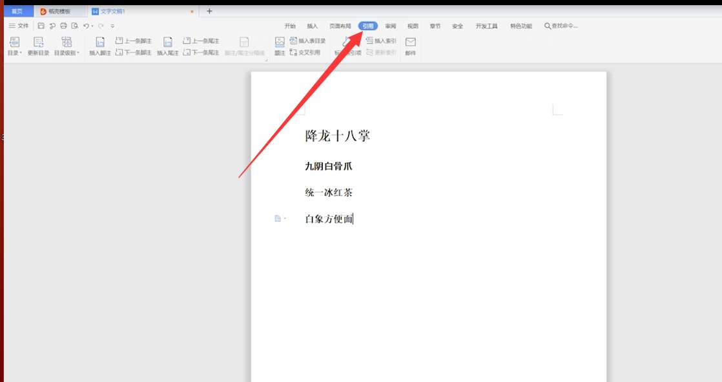
Task: Jump to next endnote 下一条尾注
Action: pos(201,52)
